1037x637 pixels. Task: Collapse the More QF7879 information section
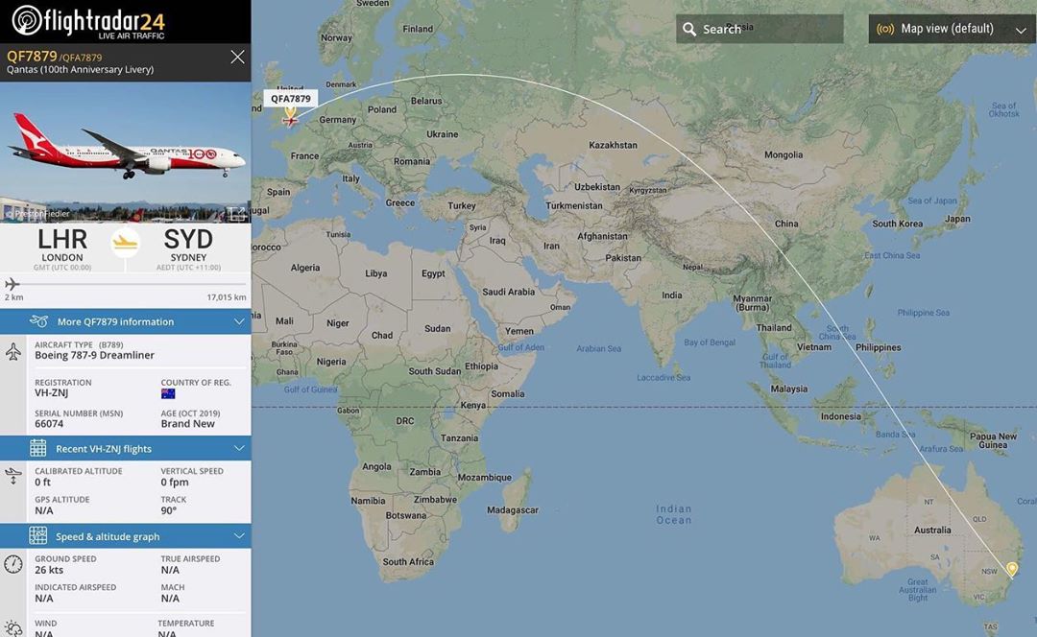coord(239,321)
